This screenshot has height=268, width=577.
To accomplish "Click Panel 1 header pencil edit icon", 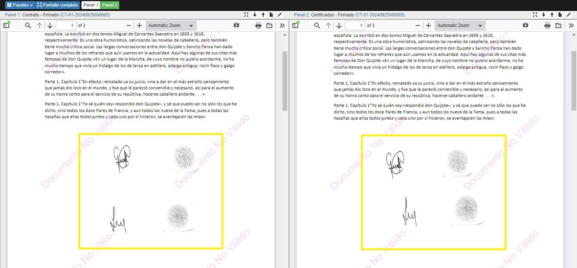I will [x=280, y=15].
